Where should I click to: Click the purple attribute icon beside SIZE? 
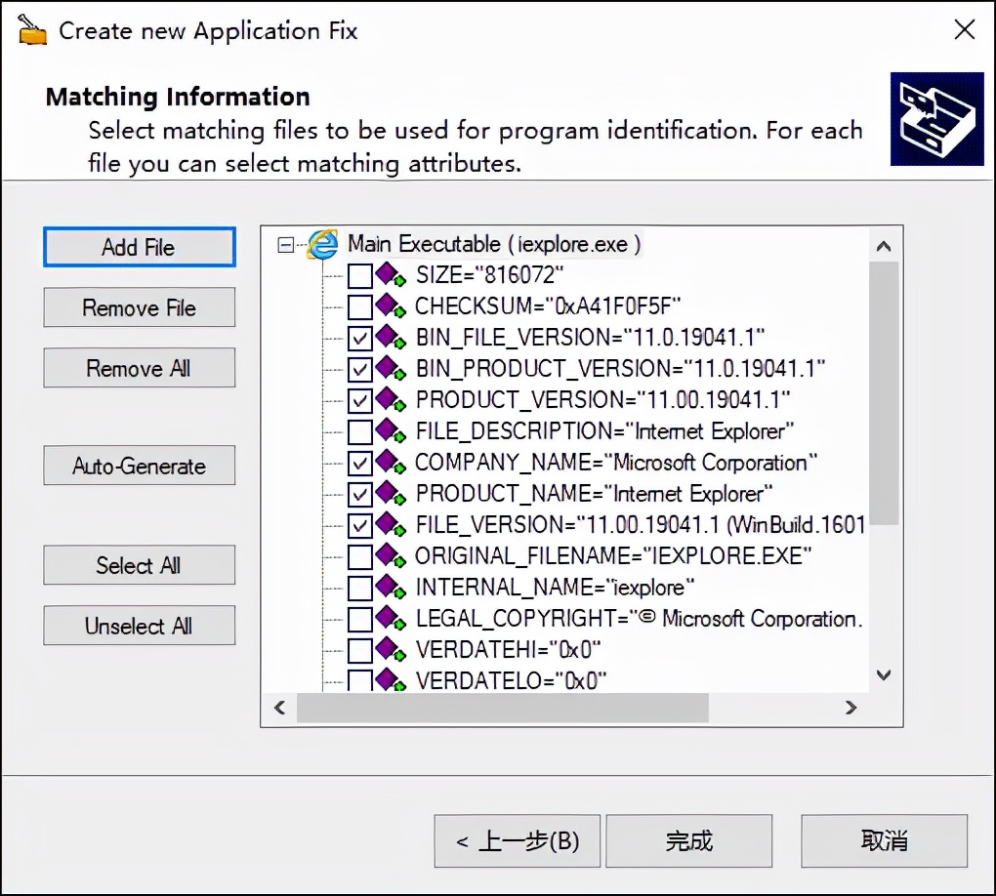click(390, 275)
